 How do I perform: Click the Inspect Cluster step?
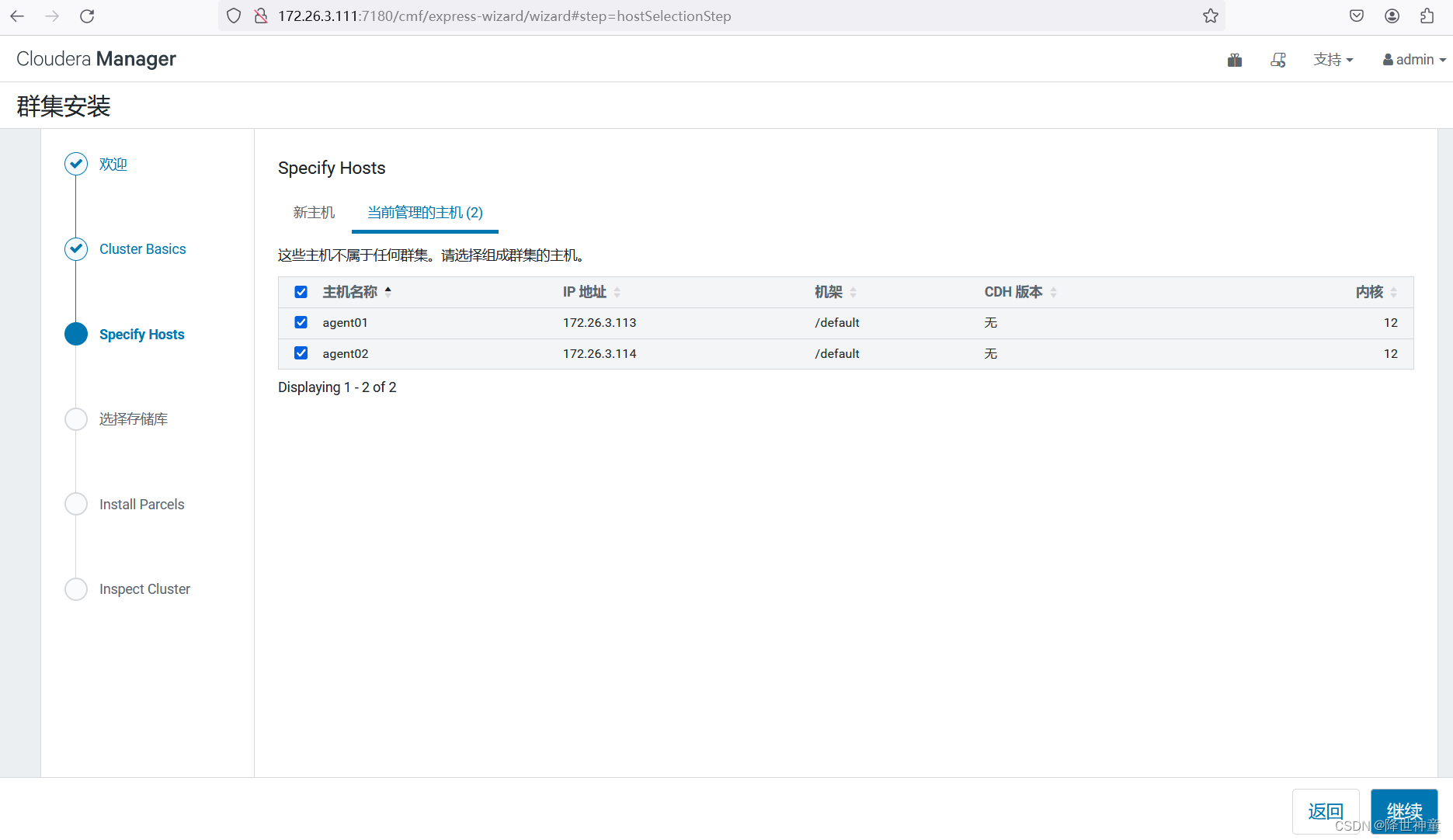point(144,589)
